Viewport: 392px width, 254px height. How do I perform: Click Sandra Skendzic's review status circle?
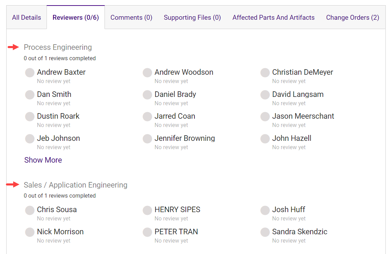click(x=265, y=232)
